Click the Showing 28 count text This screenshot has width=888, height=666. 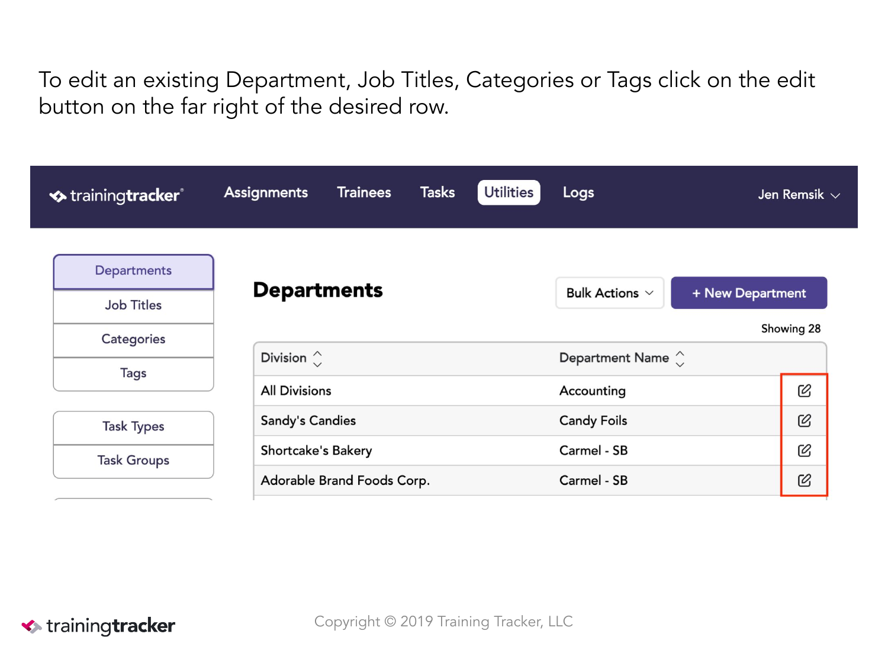click(x=791, y=329)
